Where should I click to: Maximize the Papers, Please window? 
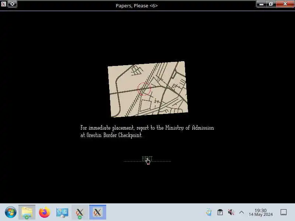click(x=271, y=4)
